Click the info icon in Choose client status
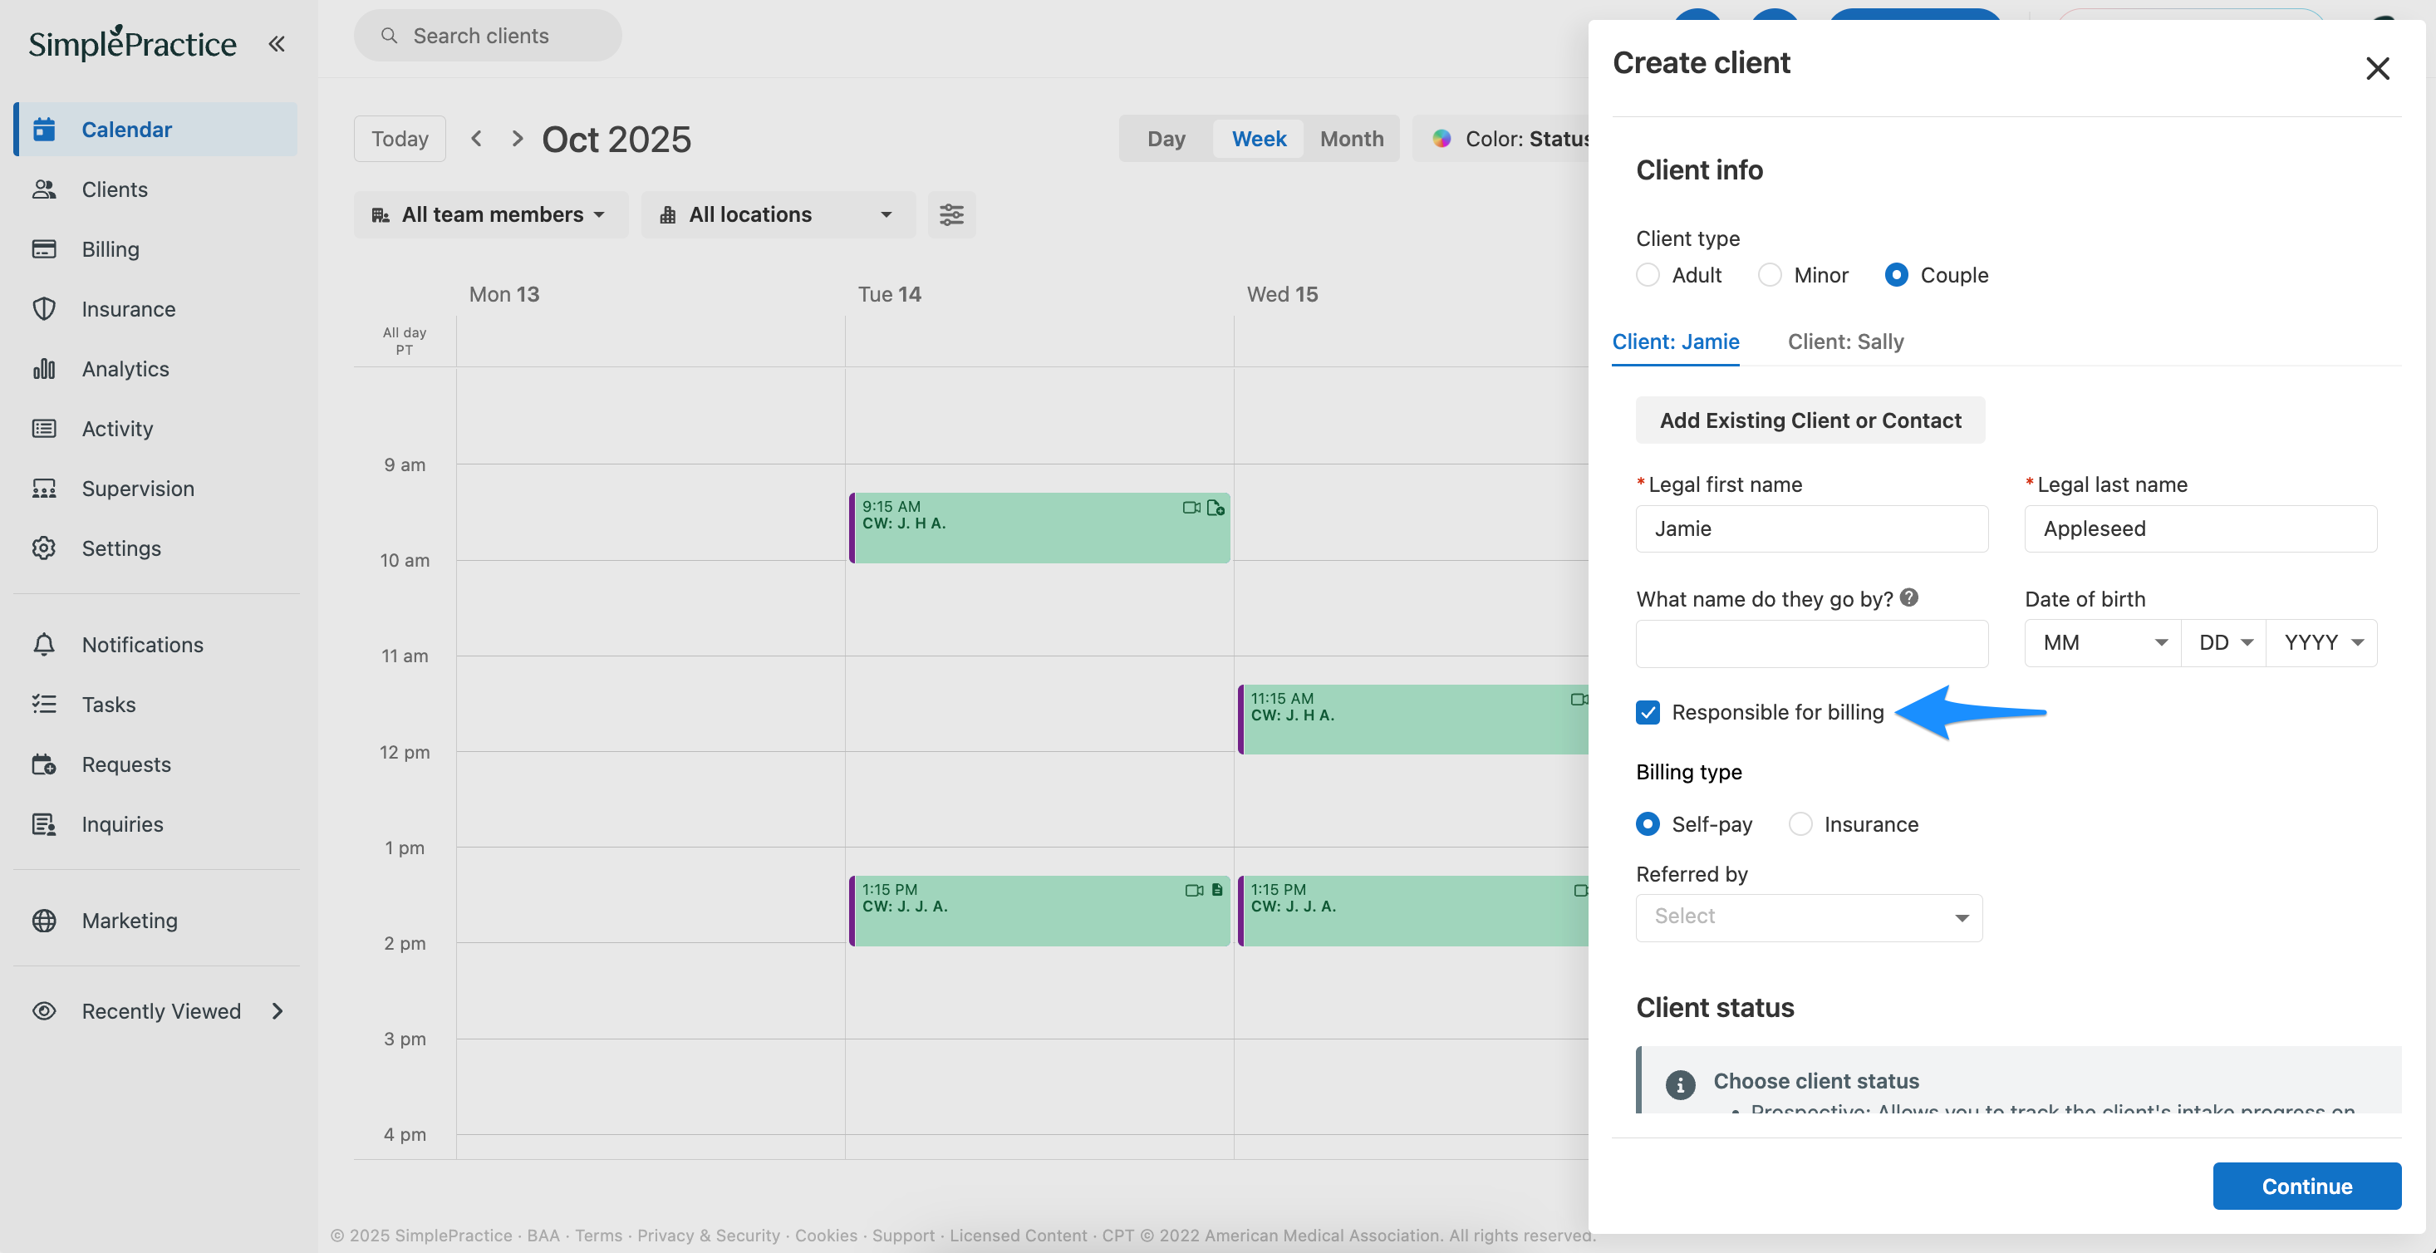Screen dimensions: 2436x1253 [x=1679, y=1083]
